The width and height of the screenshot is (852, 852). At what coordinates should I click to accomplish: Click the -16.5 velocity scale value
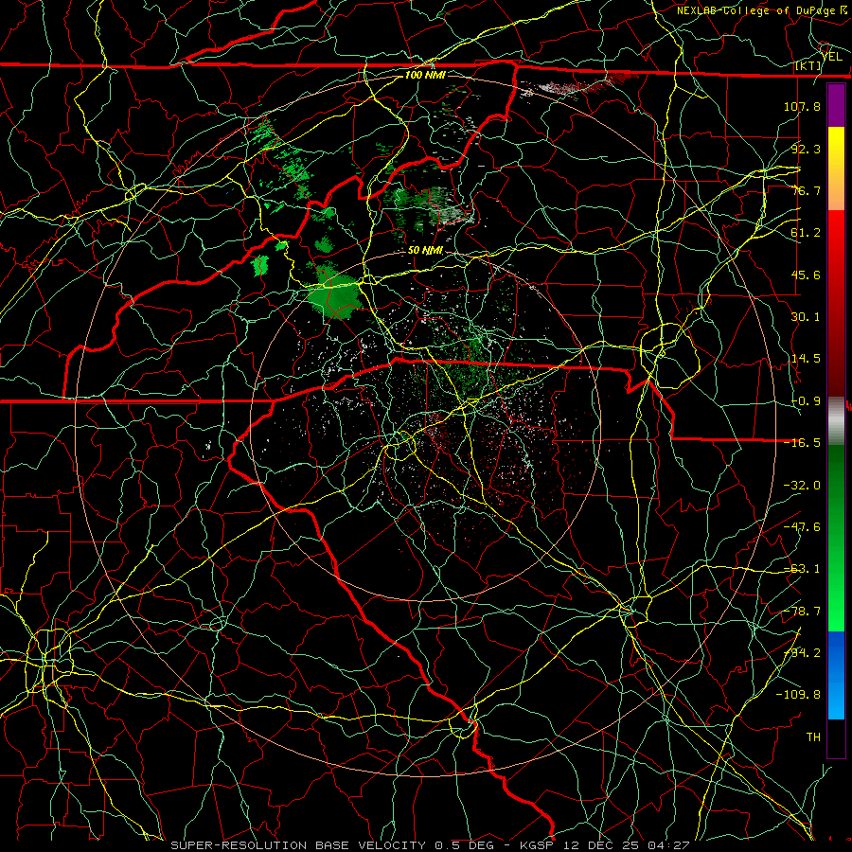pyautogui.click(x=802, y=443)
